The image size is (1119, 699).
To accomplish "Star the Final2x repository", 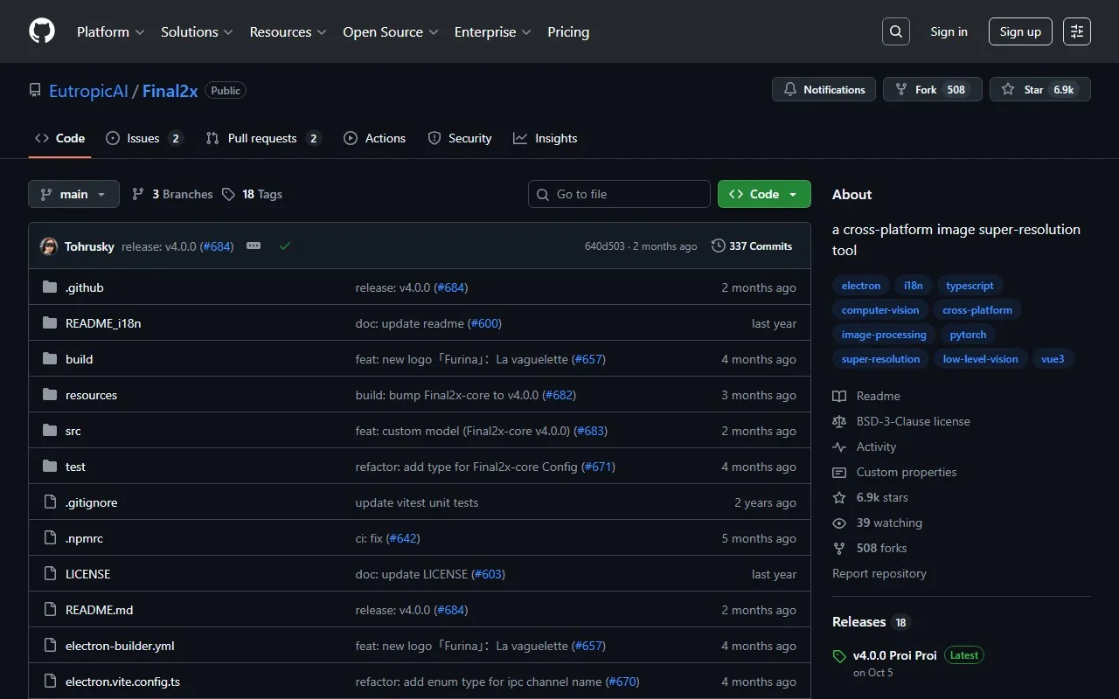I will [1039, 89].
